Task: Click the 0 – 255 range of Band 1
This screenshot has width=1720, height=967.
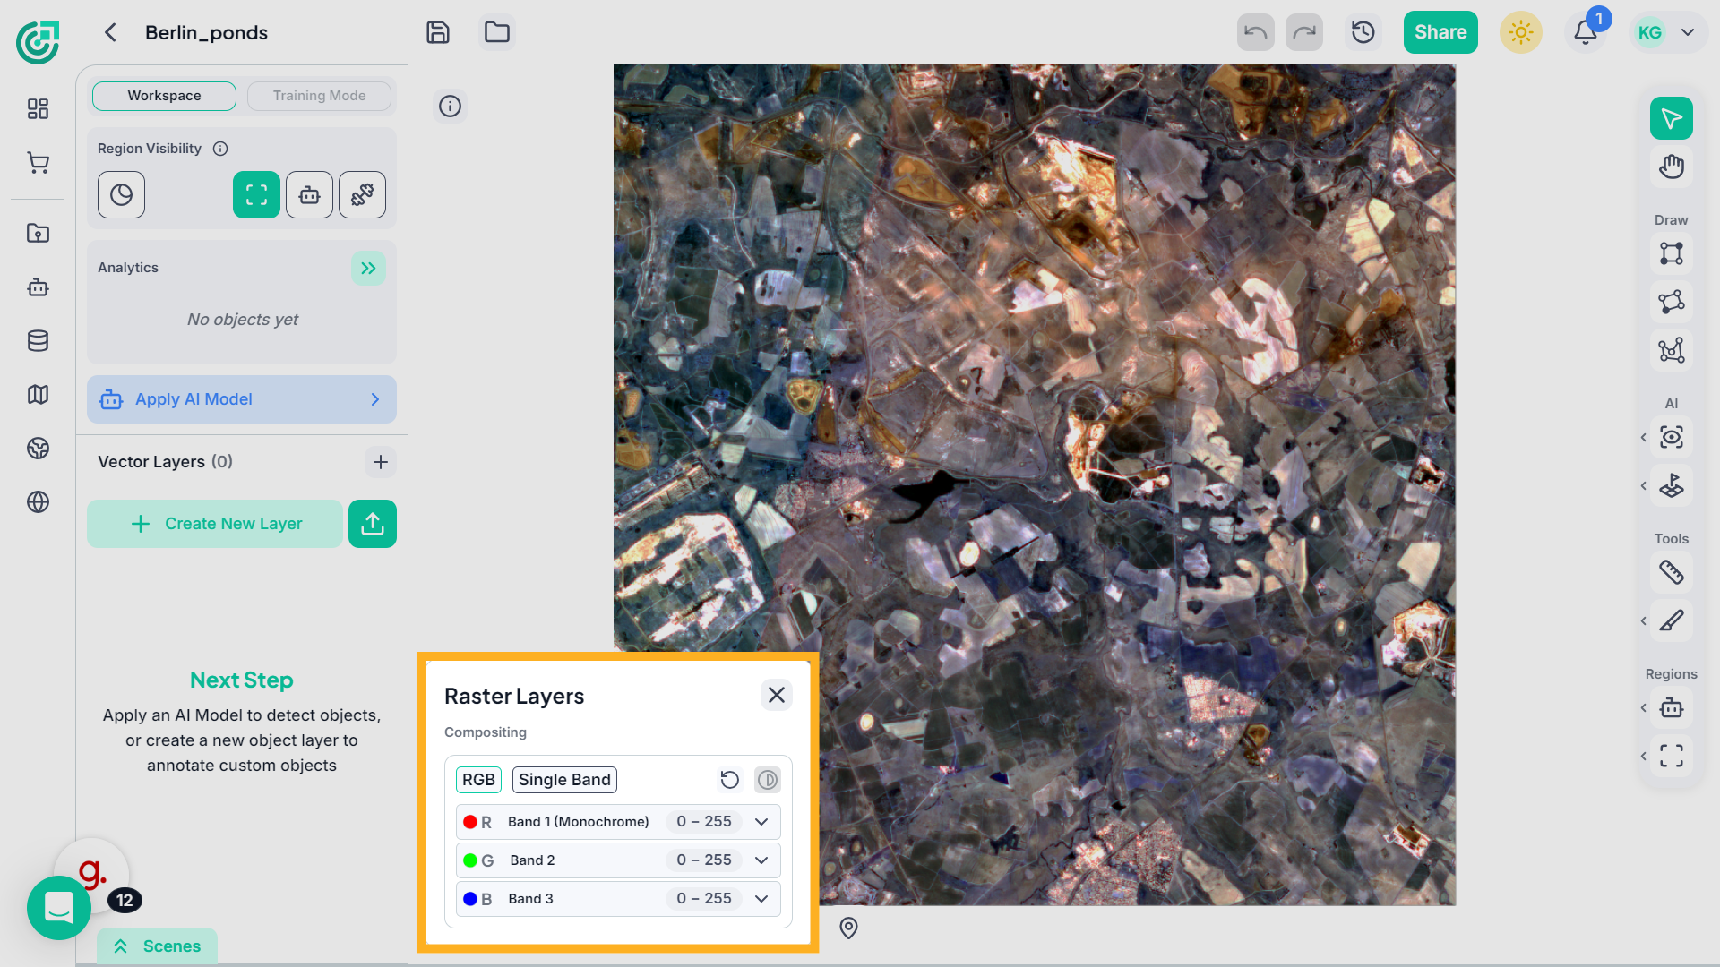Action: click(x=704, y=822)
